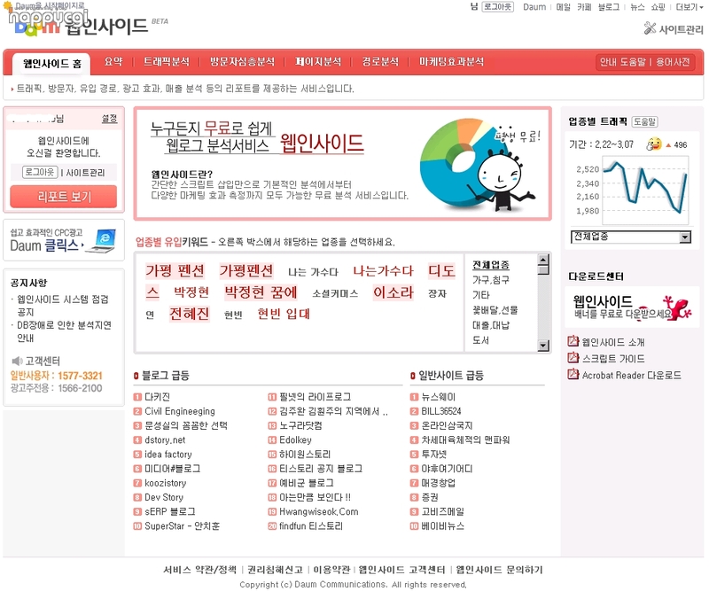
Task: Click the 박정현 꿈에 keyword
Action: click(261, 292)
